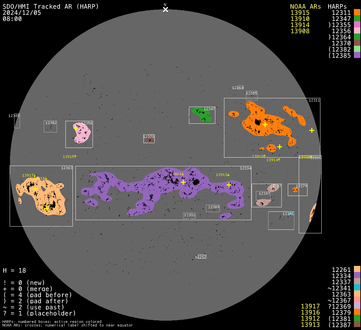Click the NOAA ARs legend header
The height and width of the screenshot is (330, 361).
click(305, 6)
